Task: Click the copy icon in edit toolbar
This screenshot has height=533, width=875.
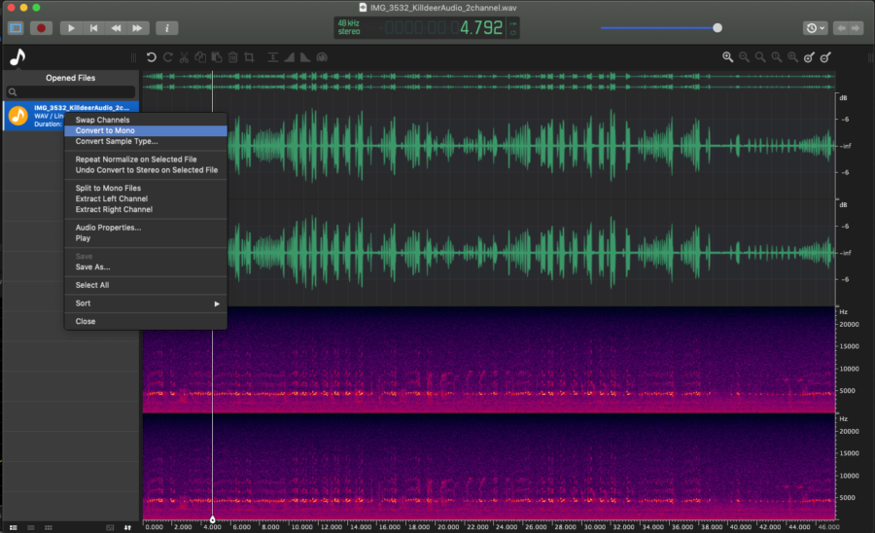Action: point(200,57)
